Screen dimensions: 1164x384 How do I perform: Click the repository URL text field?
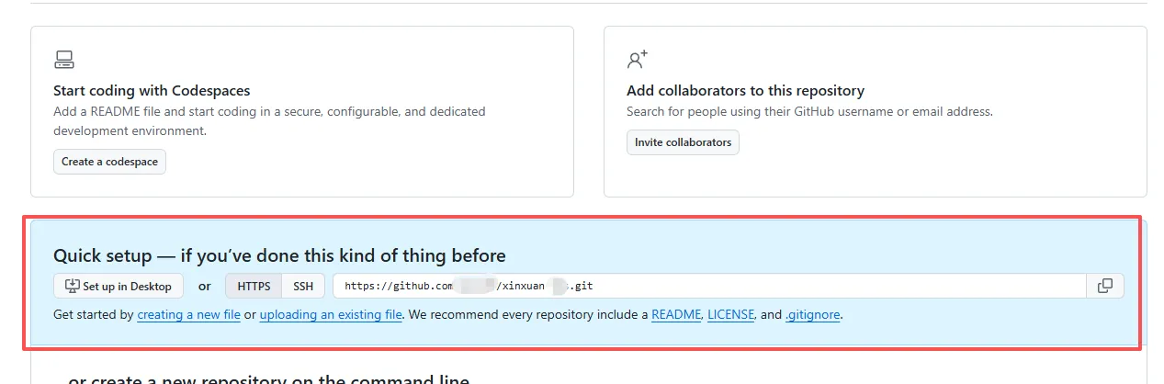click(707, 287)
